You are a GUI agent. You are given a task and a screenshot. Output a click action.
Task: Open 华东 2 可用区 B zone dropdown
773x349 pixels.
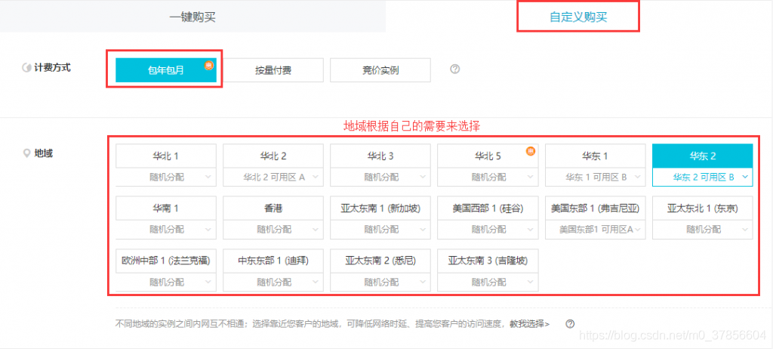(703, 178)
